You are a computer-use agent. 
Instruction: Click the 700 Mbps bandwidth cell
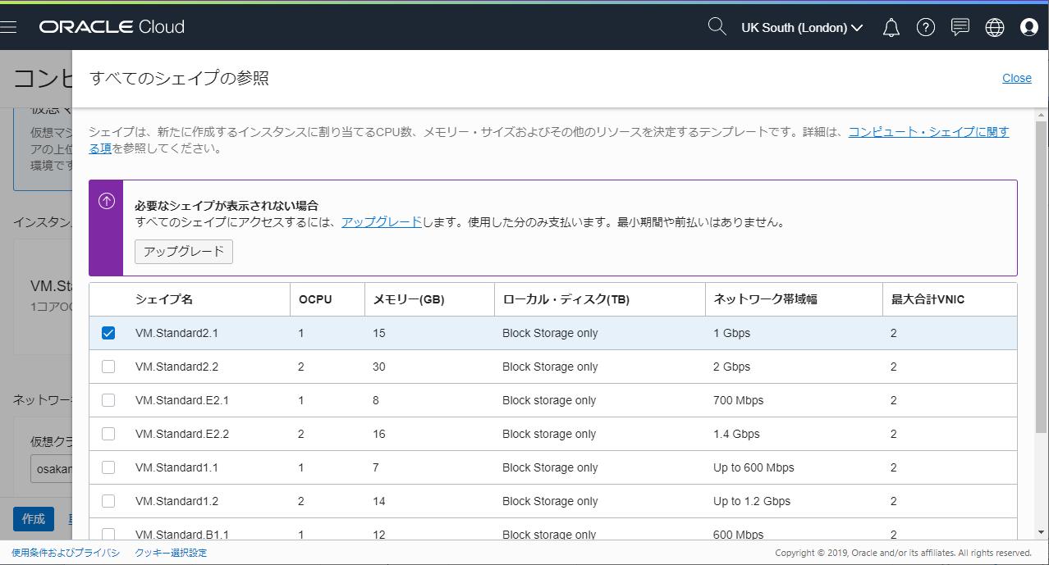click(738, 400)
